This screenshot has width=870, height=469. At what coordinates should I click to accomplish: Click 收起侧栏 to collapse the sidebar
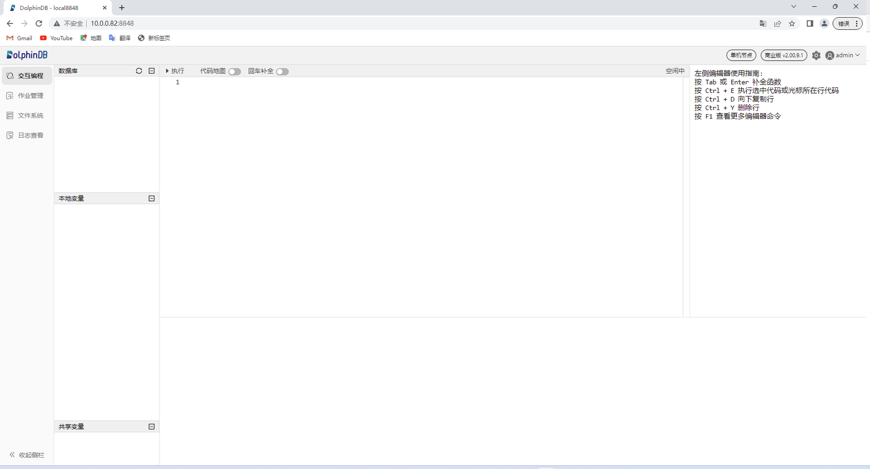point(26,455)
